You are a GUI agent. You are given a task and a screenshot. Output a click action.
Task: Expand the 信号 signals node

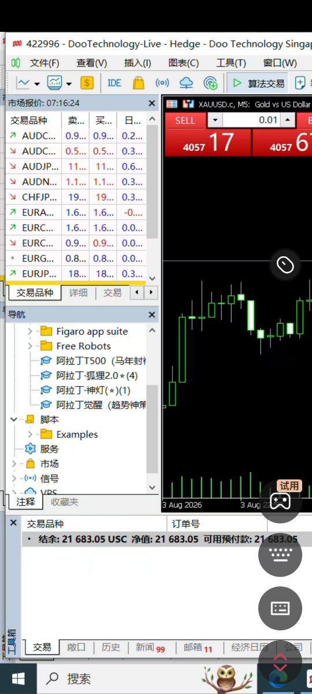tap(14, 478)
